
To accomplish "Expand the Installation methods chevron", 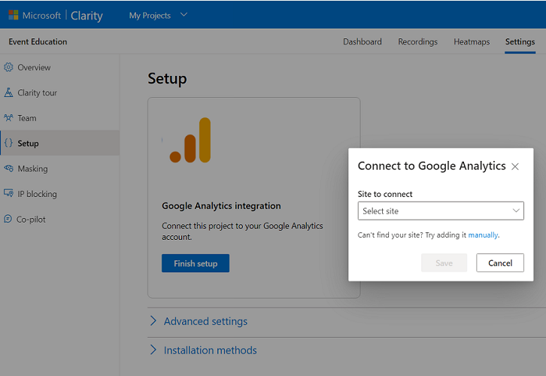I will (153, 350).
